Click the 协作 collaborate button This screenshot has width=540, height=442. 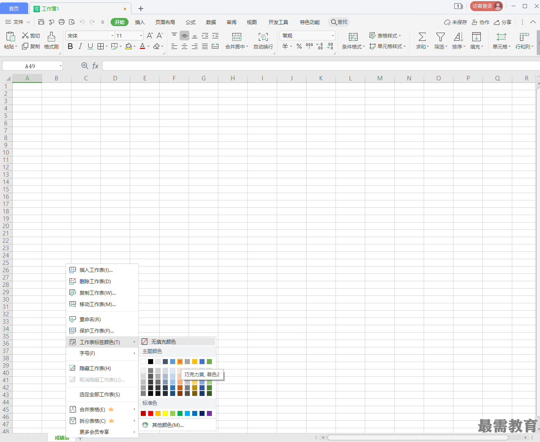tap(480, 22)
